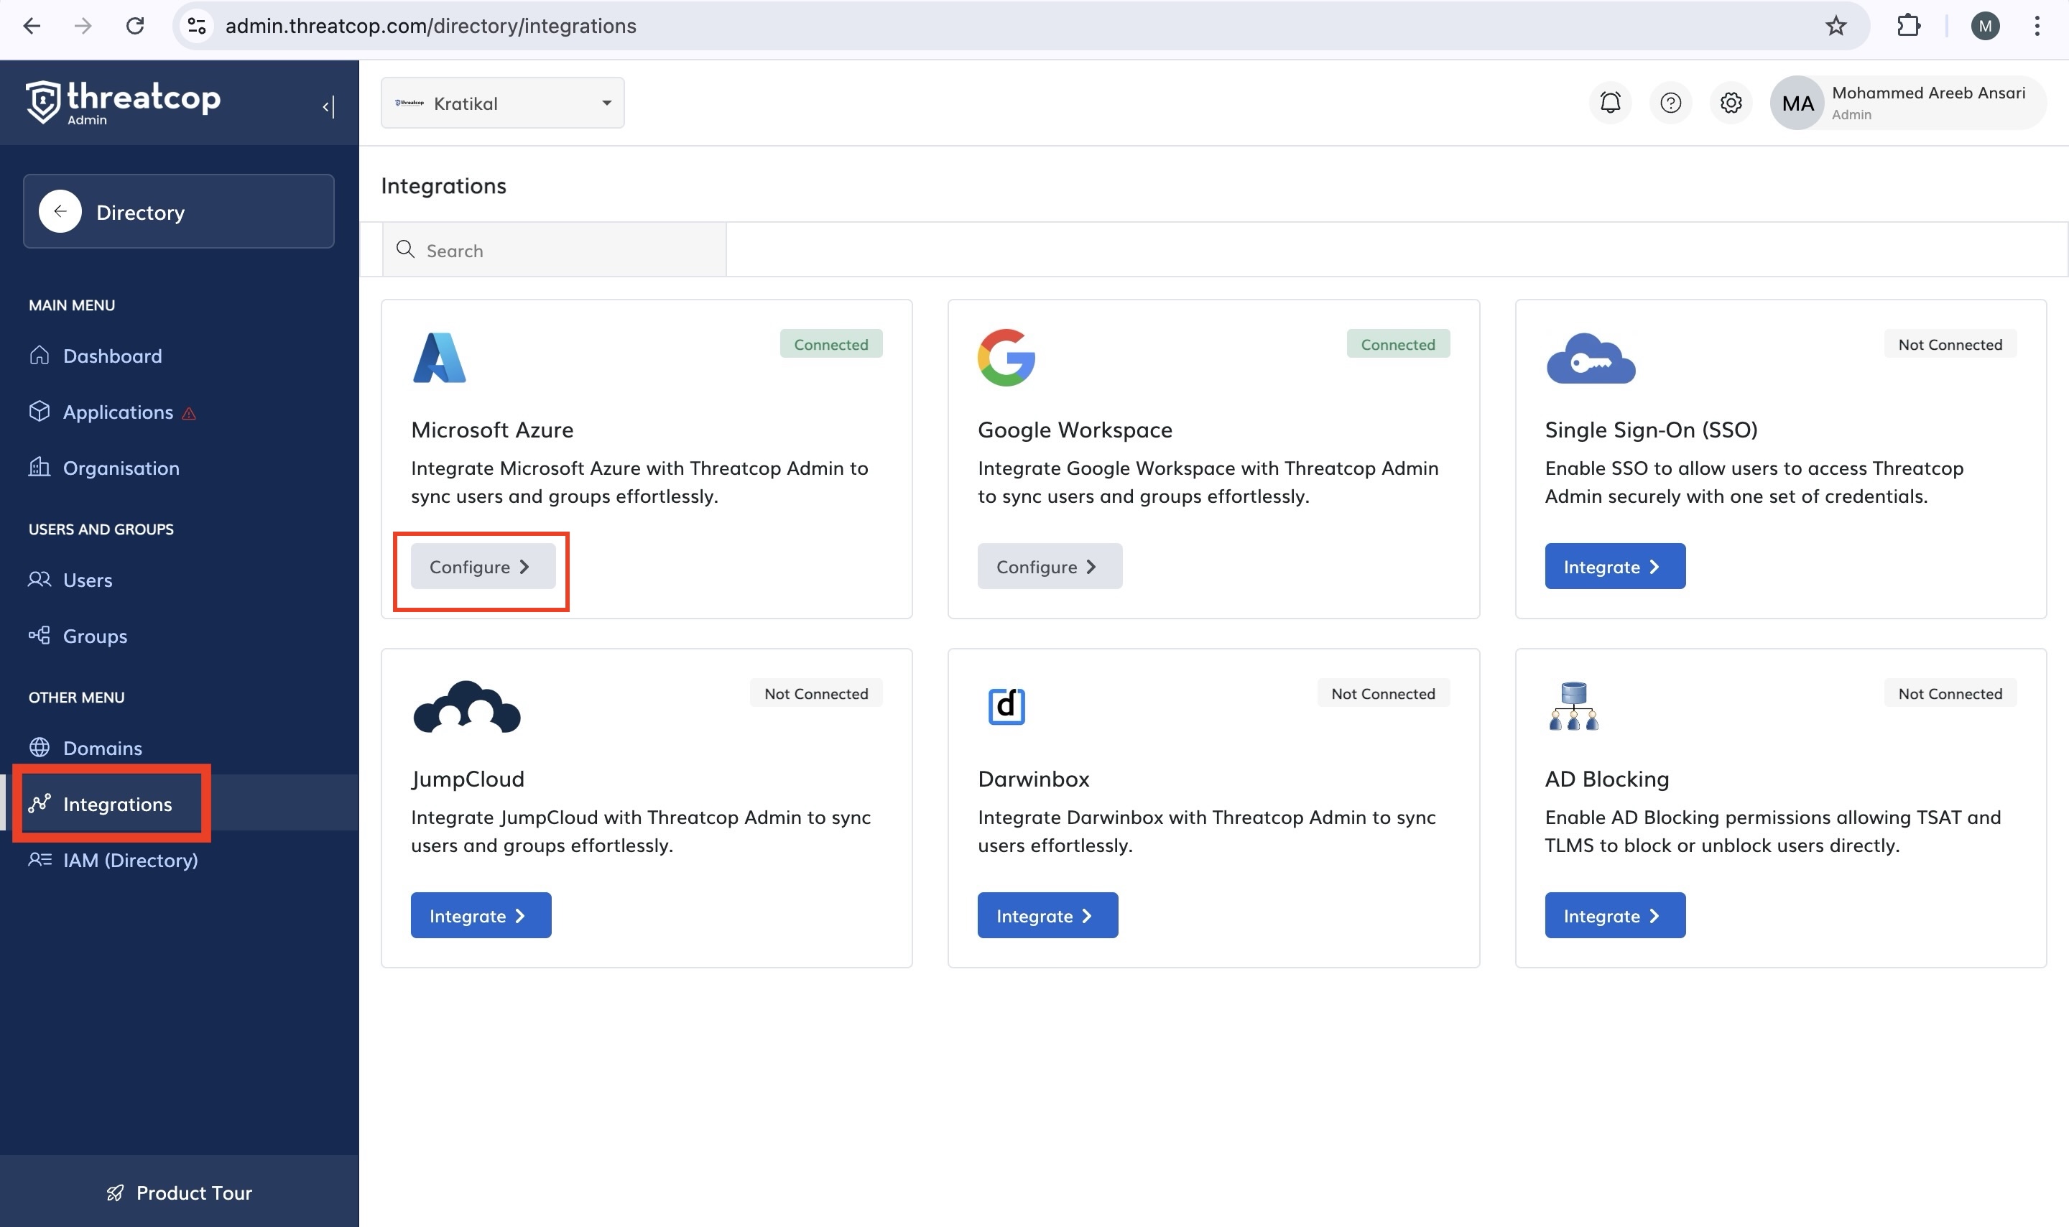The width and height of the screenshot is (2069, 1227).
Task: Click the help question mark icon
Action: [1670, 103]
